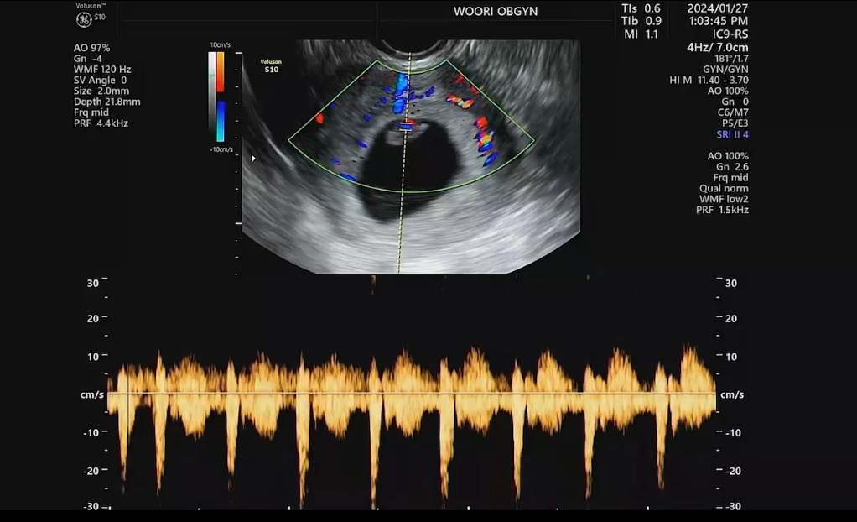Click the PRF 1.5kHz color parameter
Image resolution: width=857 pixels, height=522 pixels.
[x=726, y=210]
